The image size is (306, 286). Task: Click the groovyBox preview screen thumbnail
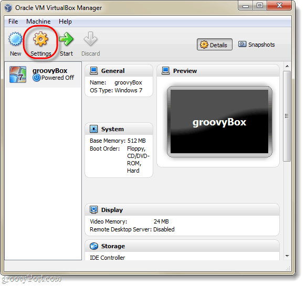click(219, 122)
